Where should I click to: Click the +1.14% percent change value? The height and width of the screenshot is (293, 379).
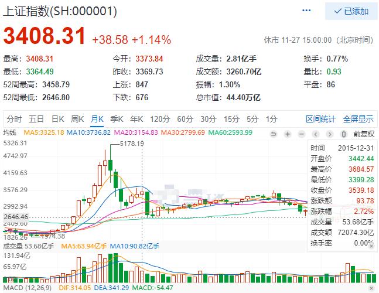pyautogui.click(x=152, y=40)
